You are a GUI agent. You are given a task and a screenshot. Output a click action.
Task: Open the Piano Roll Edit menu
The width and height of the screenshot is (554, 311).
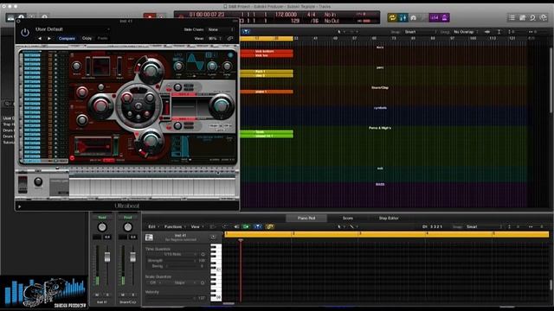(154, 226)
